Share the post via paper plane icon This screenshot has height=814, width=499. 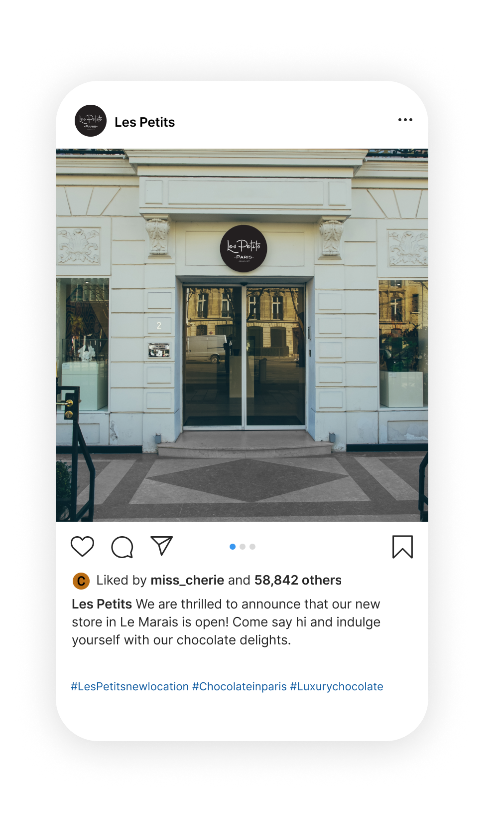click(x=161, y=546)
